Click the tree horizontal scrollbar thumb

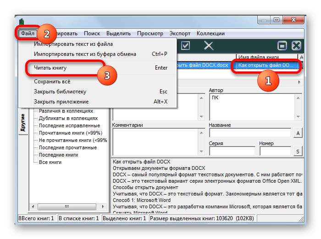[67, 206]
